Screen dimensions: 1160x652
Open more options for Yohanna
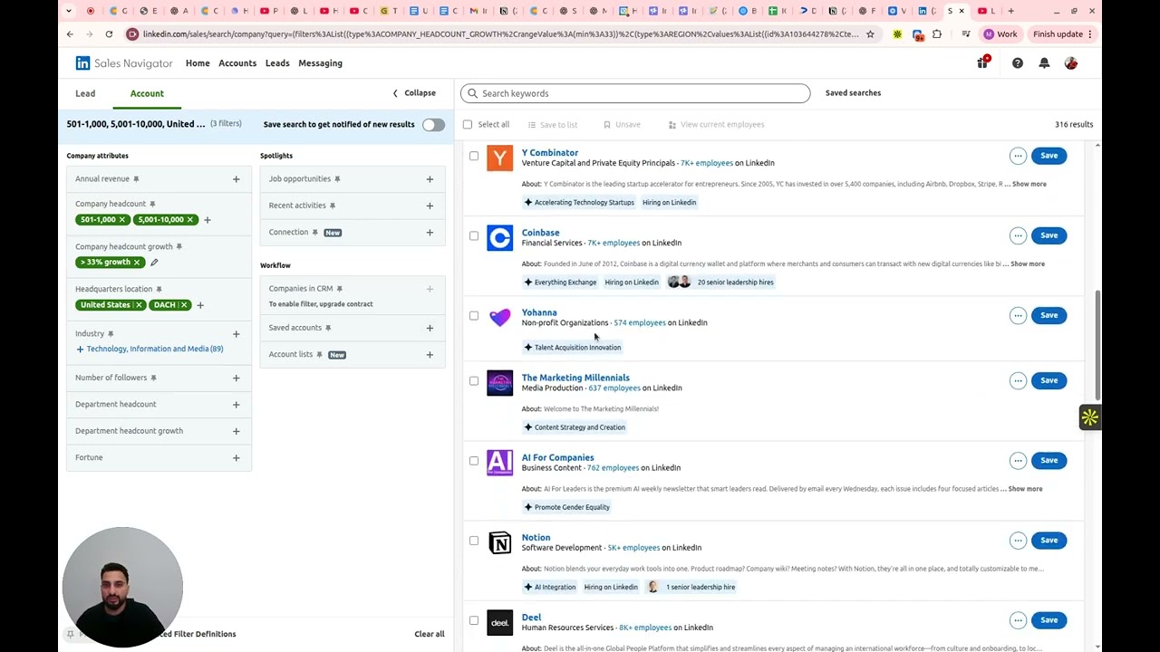click(1018, 315)
